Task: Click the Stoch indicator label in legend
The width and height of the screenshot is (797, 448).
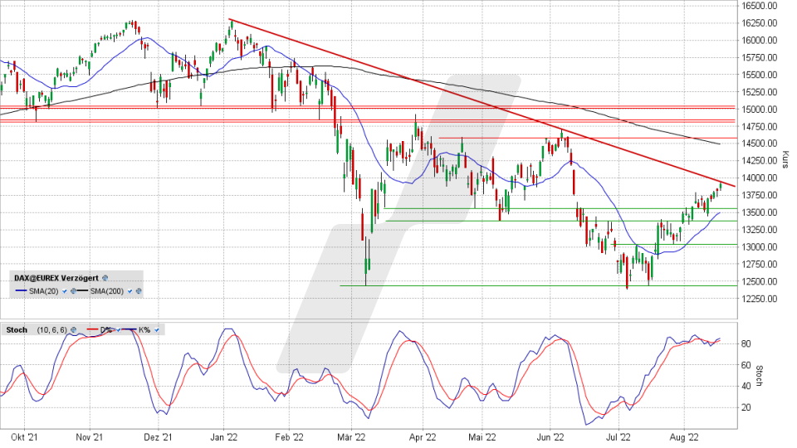Action: click(x=17, y=330)
